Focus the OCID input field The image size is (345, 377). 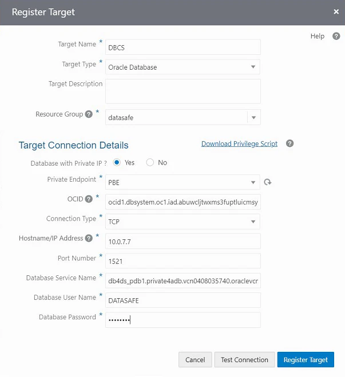click(x=183, y=202)
